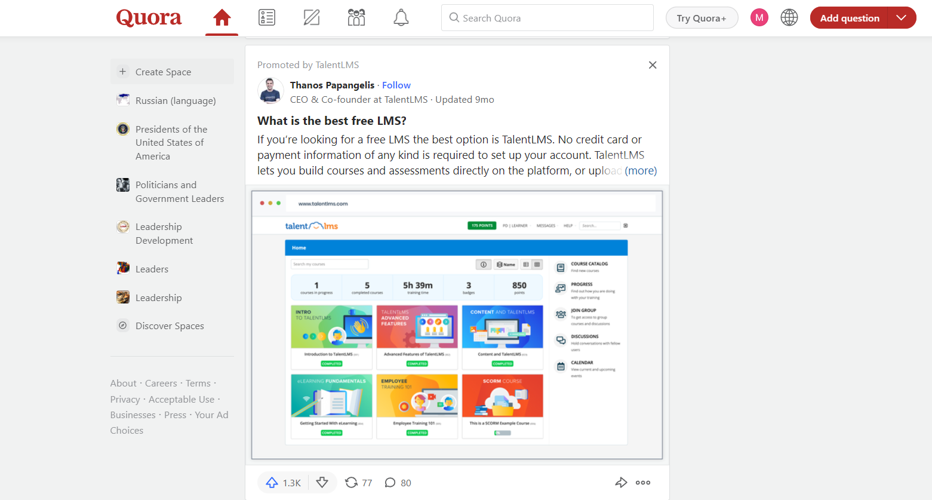Upvote the TalentLMS answer

(x=283, y=483)
